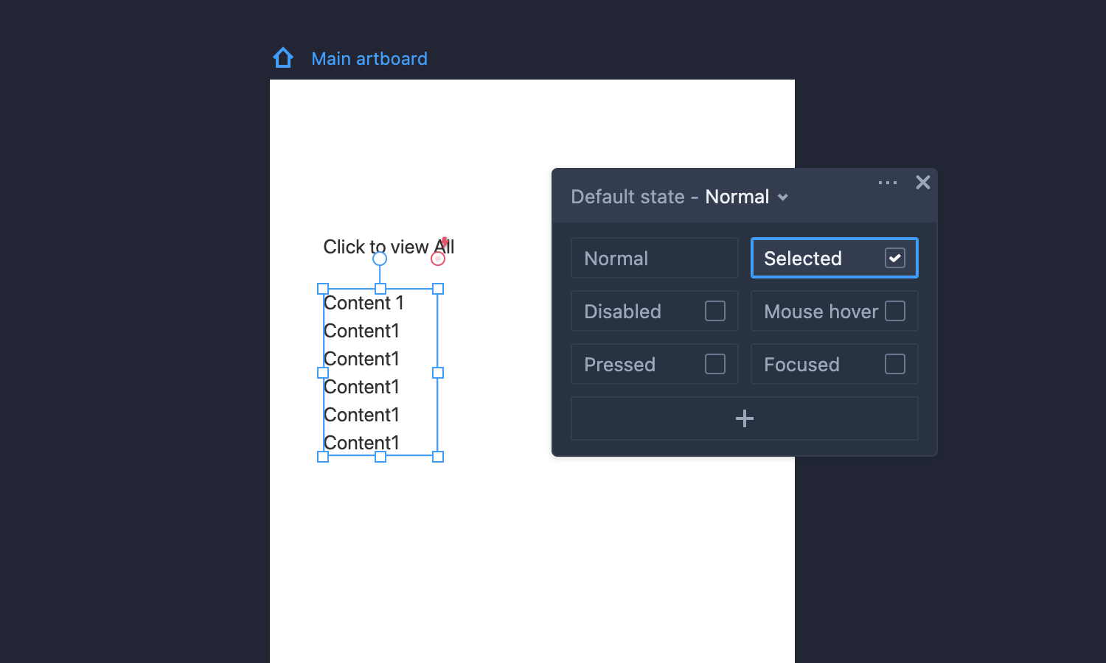Click the 'Click to view All' text
This screenshot has width=1106, height=663.
click(389, 247)
